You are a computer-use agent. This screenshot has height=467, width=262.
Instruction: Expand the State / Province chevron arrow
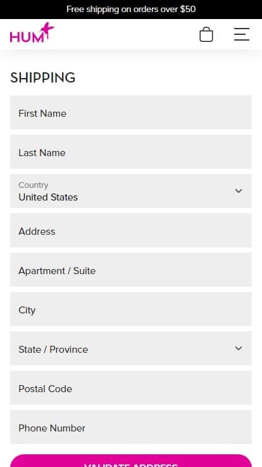[239, 348]
